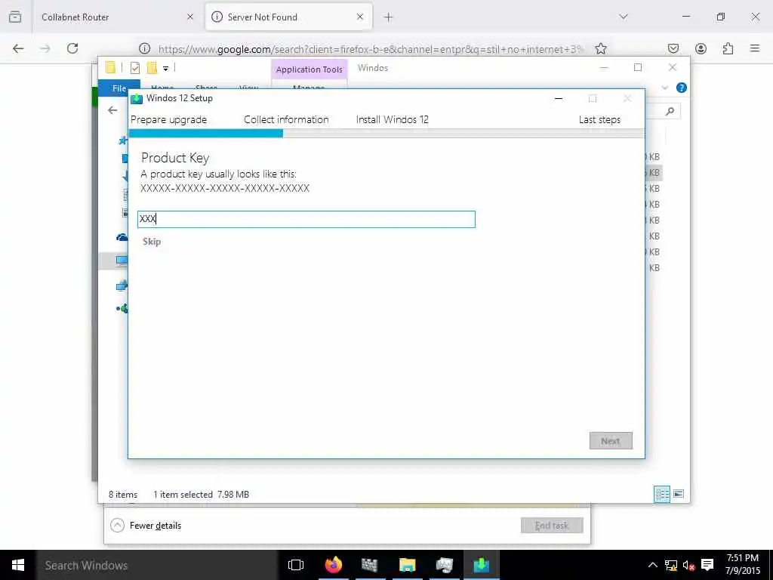This screenshot has height=580, width=773.
Task: Click the Windos 12 Setup taskbar icon
Action: pos(481,565)
